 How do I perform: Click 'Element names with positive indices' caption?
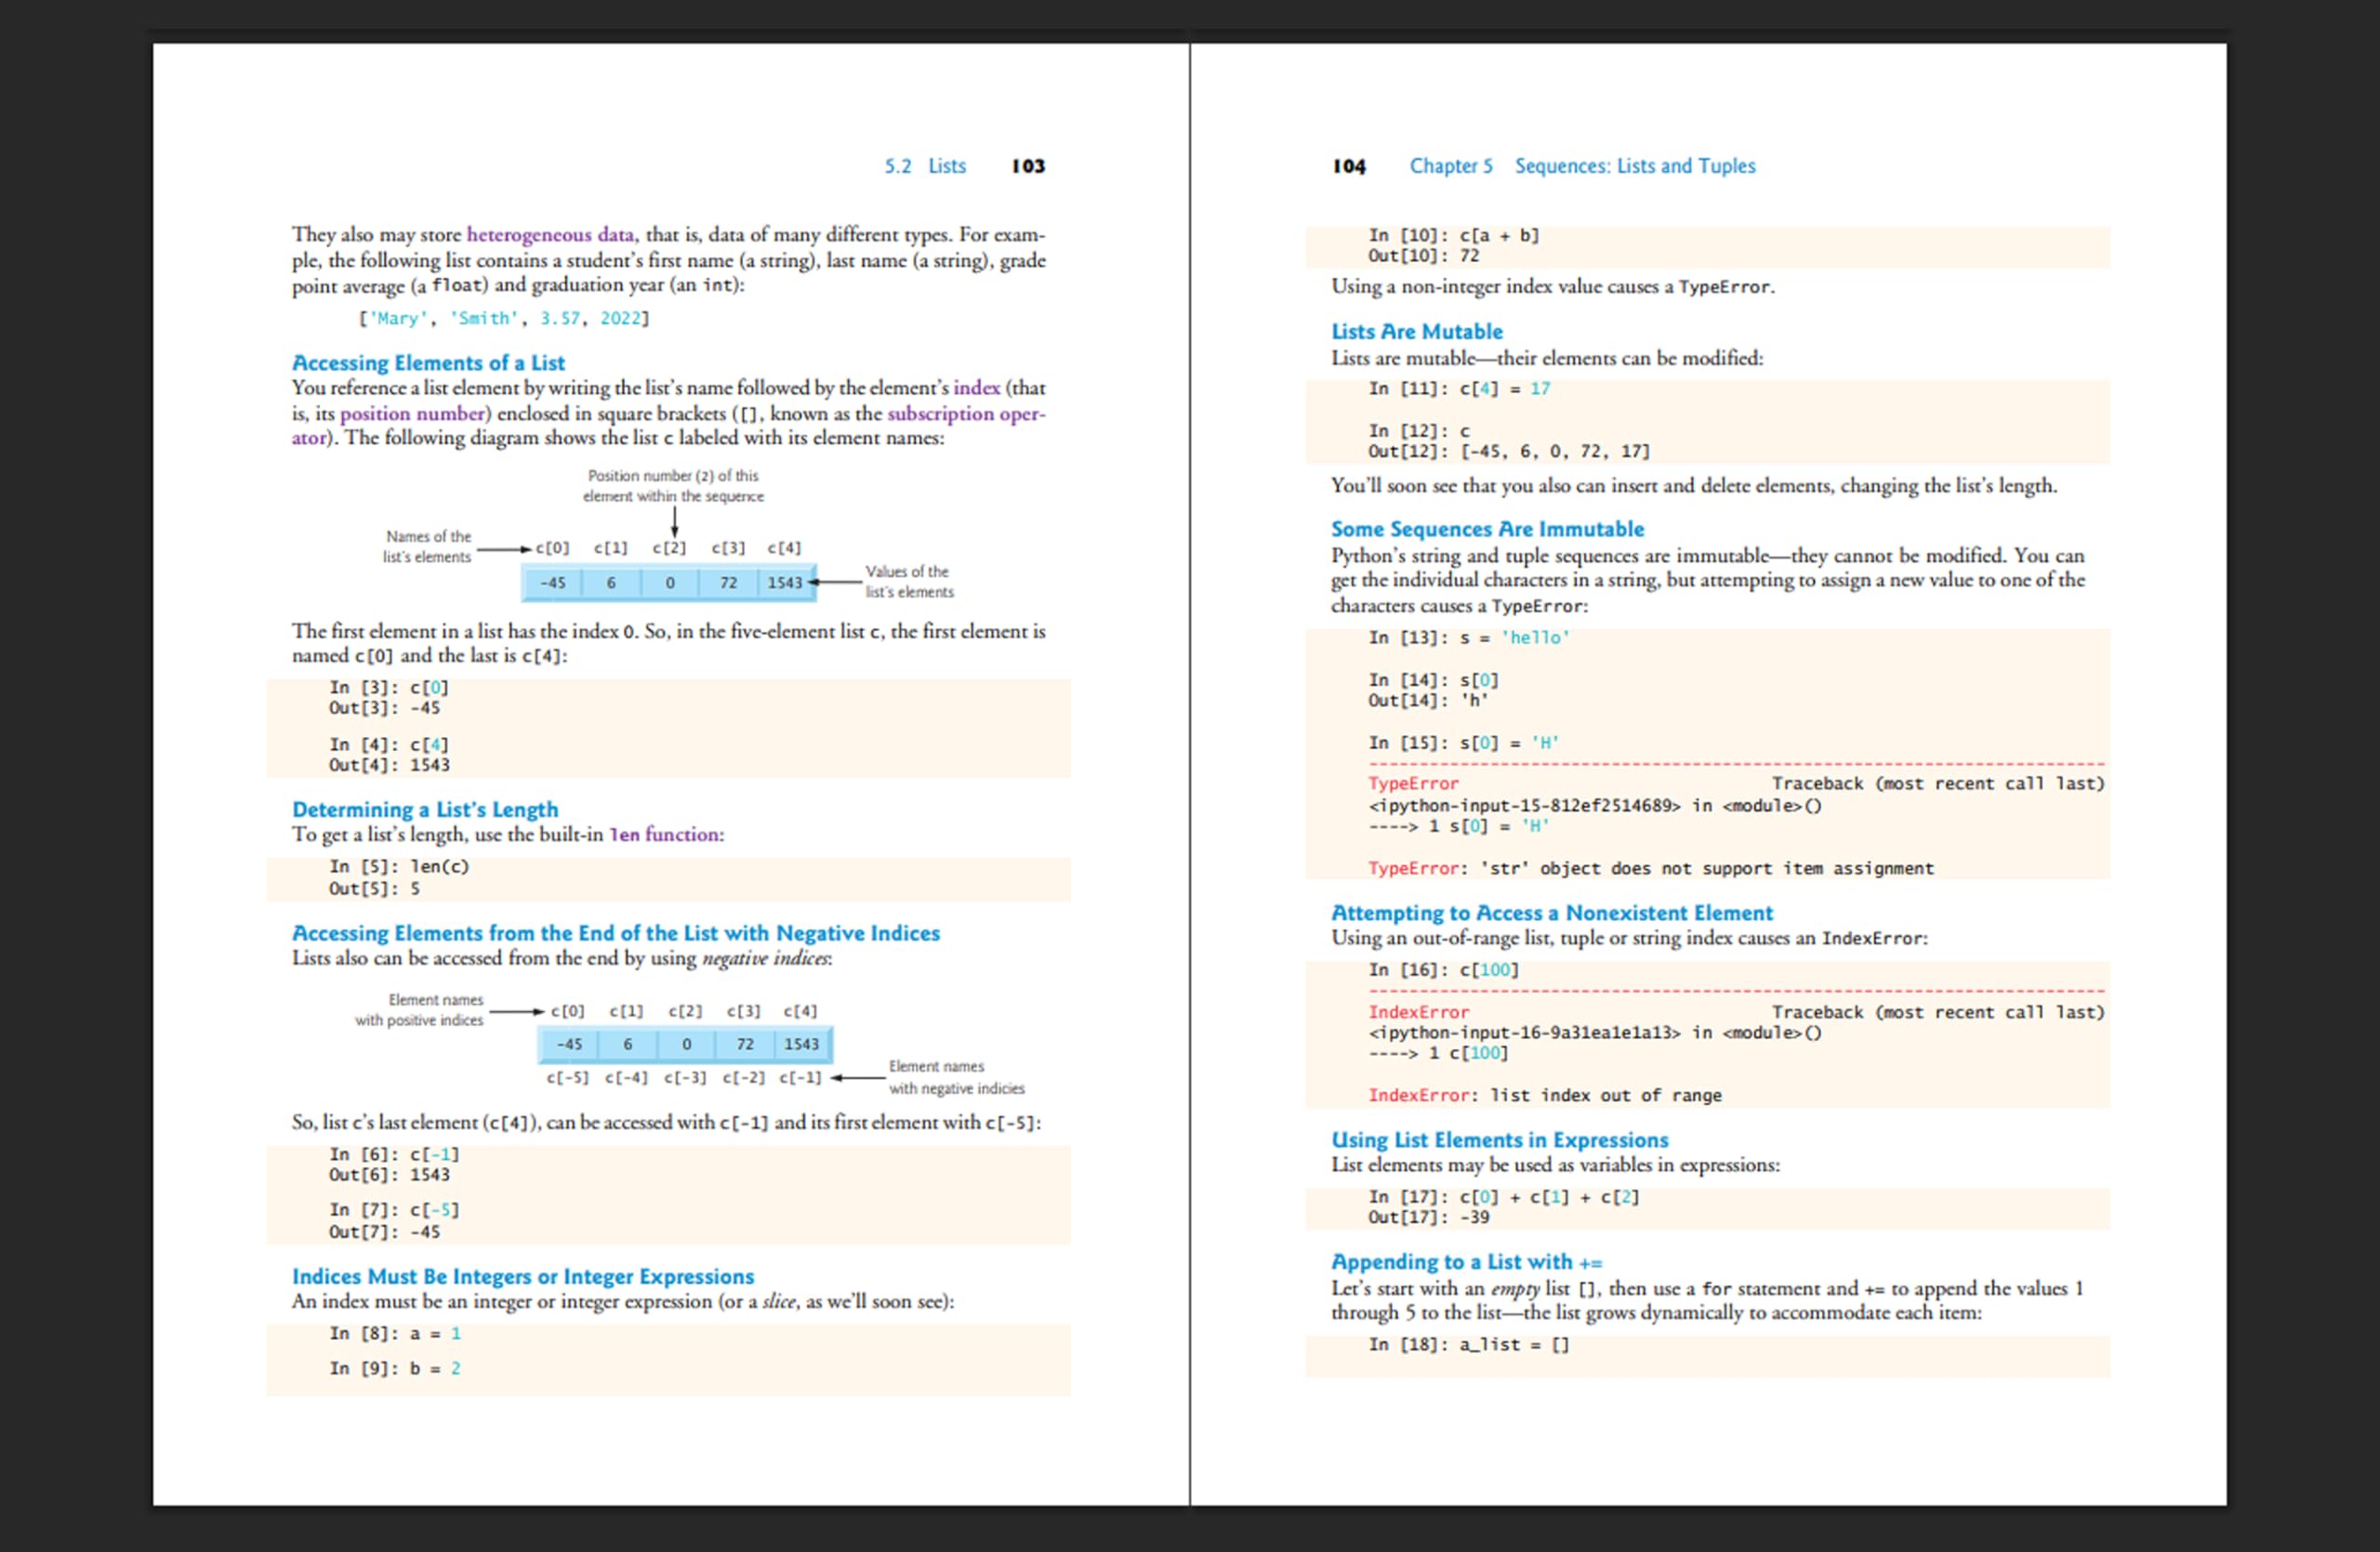[x=419, y=1009]
